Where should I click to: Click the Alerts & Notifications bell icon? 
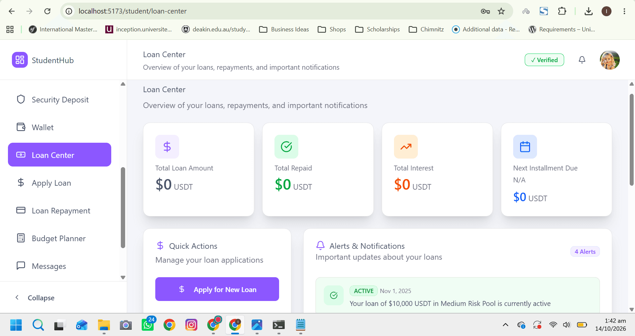coord(320,245)
